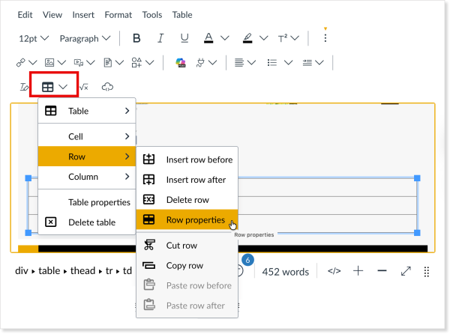The width and height of the screenshot is (450, 334).
Task: Choose Cut row
Action: 187,246
